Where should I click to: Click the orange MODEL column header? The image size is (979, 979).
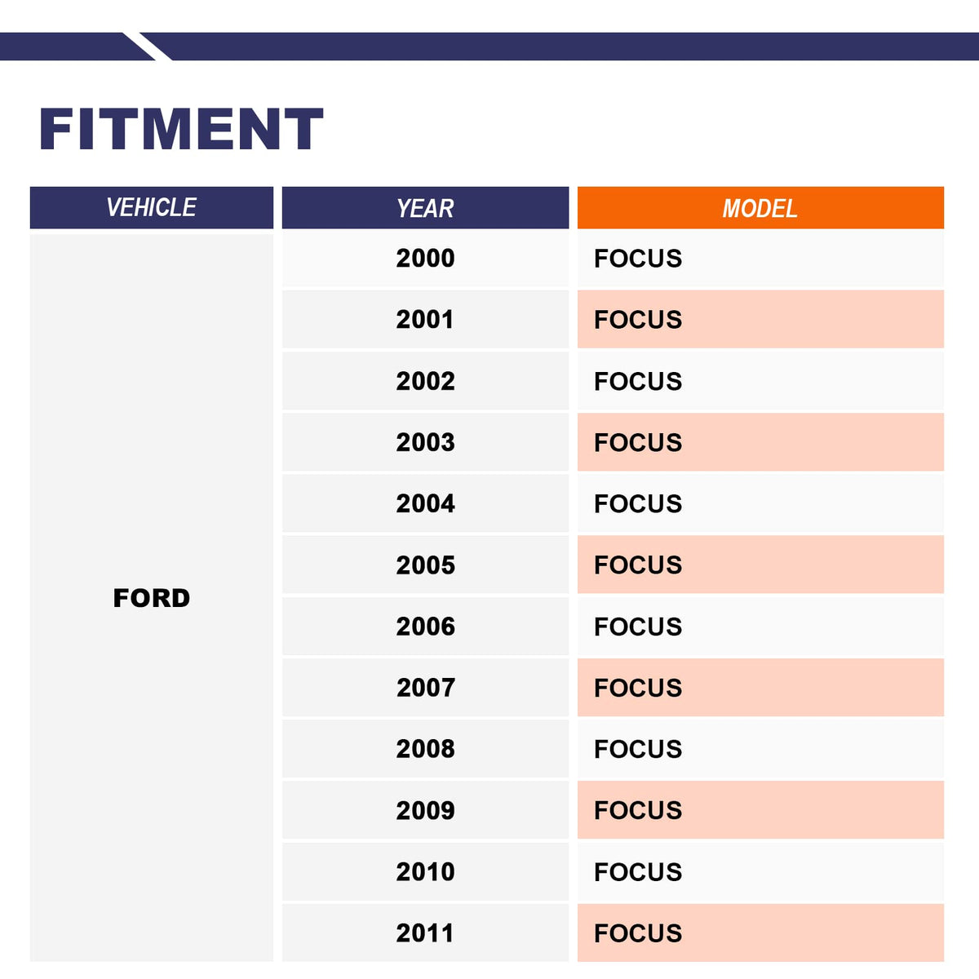pyautogui.click(x=760, y=208)
